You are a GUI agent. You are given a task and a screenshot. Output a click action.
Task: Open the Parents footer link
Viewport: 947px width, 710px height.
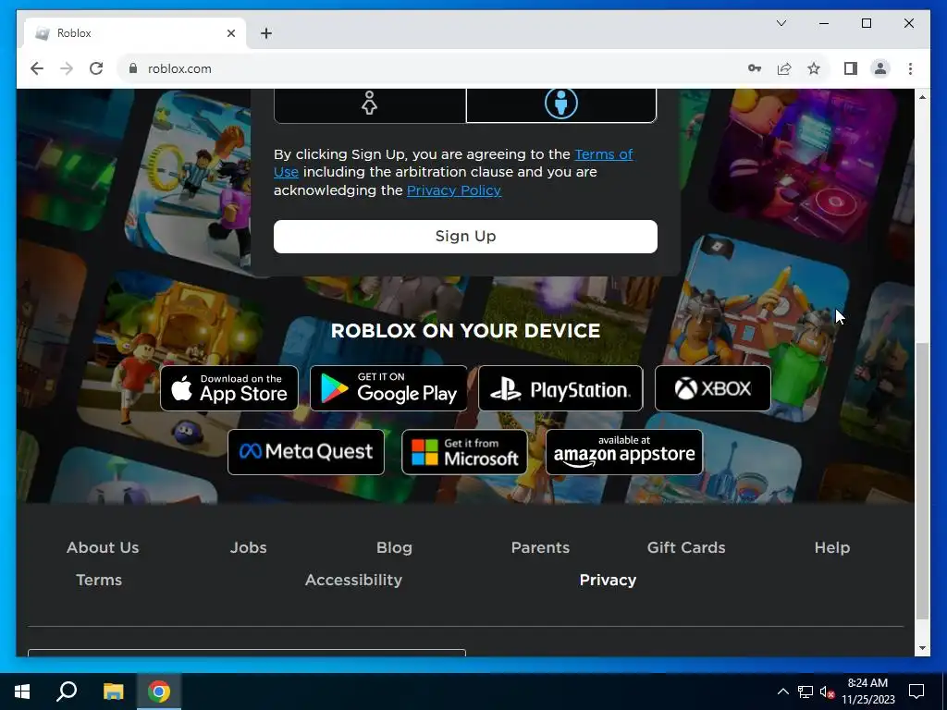(540, 547)
